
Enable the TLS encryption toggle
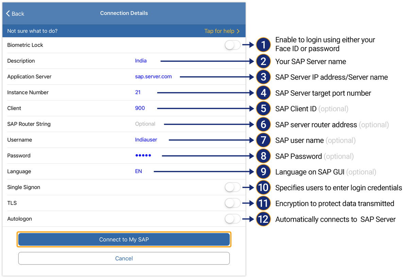[233, 203]
